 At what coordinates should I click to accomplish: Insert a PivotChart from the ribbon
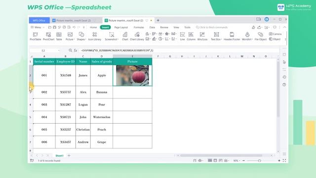coord(48,36)
